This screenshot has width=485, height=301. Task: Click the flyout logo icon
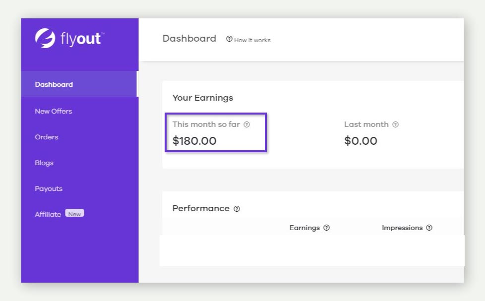pyautogui.click(x=45, y=38)
